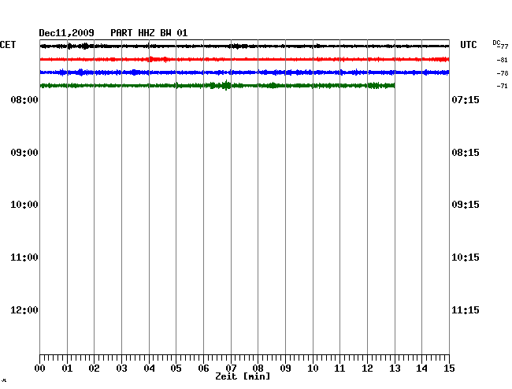Select minute 15 on the time axis

pos(449,369)
